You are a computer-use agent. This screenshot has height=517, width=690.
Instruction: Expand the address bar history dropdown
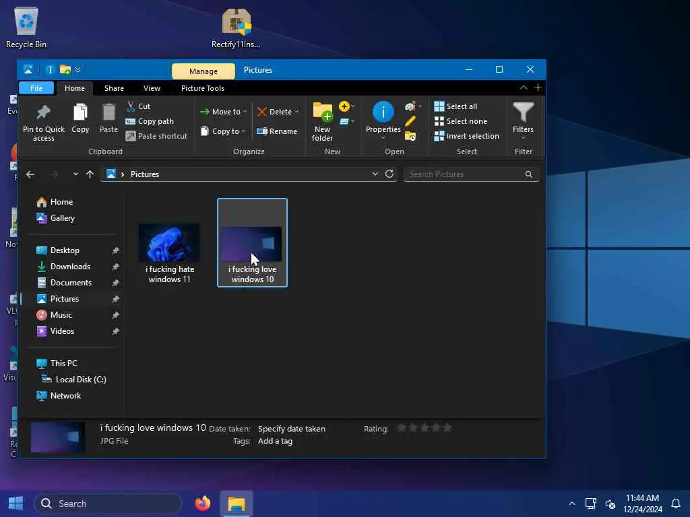pos(375,174)
